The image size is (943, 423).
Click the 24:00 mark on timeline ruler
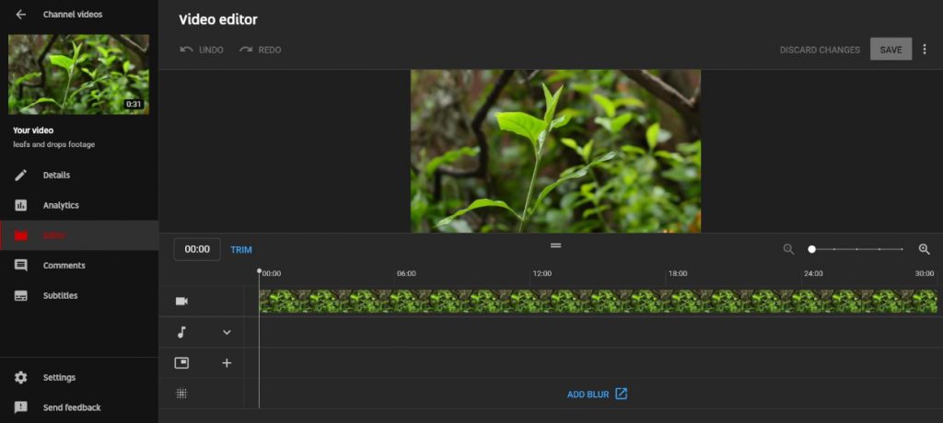(813, 273)
